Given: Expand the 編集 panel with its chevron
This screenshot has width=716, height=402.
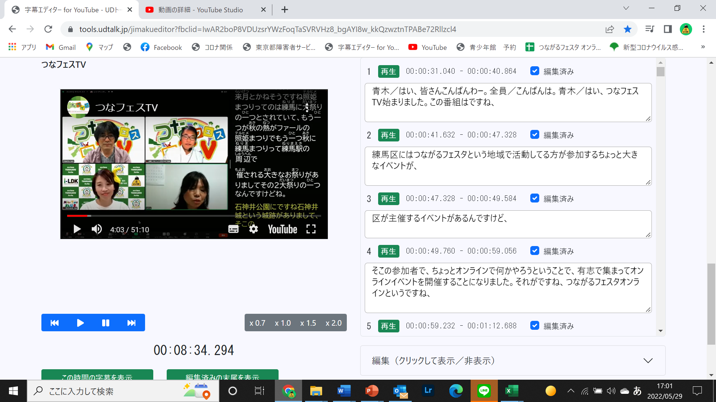Looking at the screenshot, I should (x=648, y=360).
